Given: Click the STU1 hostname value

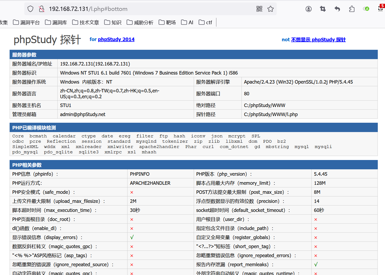Looking at the screenshot, I should pos(66,105).
